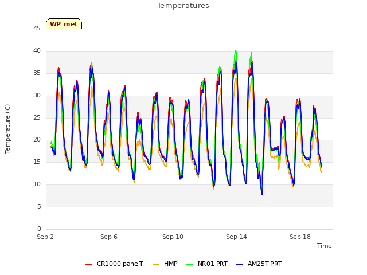367x275 pixels.
Task: Click the red CR1000 panelT legend swatch
Action: click(x=88, y=265)
